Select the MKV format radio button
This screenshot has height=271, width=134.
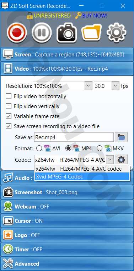pyautogui.click(x=100, y=148)
